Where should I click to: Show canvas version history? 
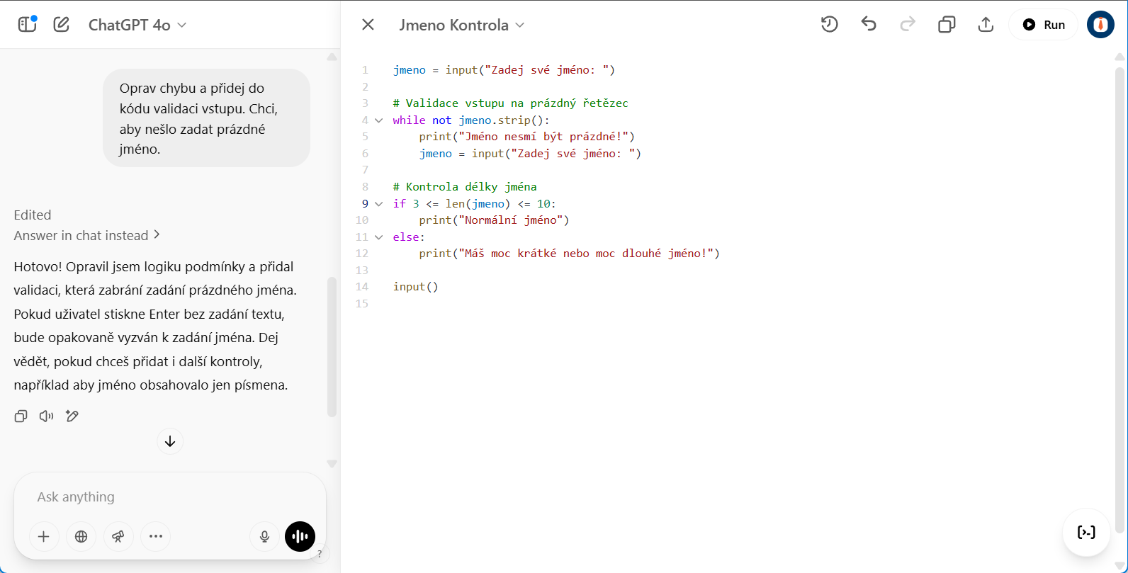point(829,25)
